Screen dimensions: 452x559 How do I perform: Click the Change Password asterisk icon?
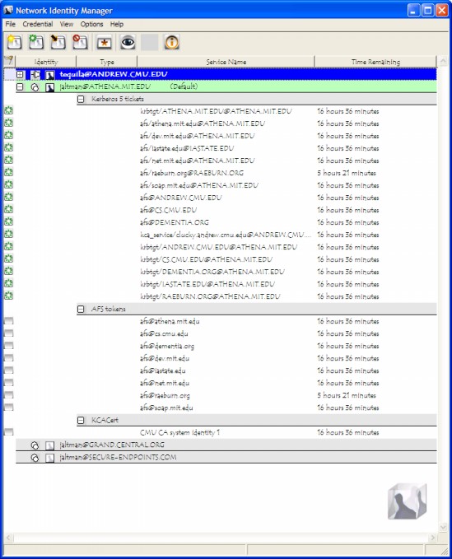[x=104, y=43]
